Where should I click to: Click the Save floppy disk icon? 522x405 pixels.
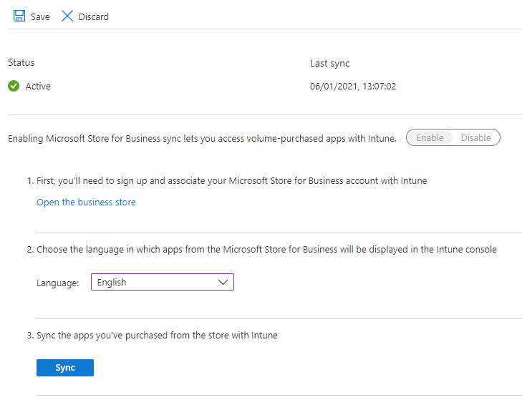pos(19,16)
